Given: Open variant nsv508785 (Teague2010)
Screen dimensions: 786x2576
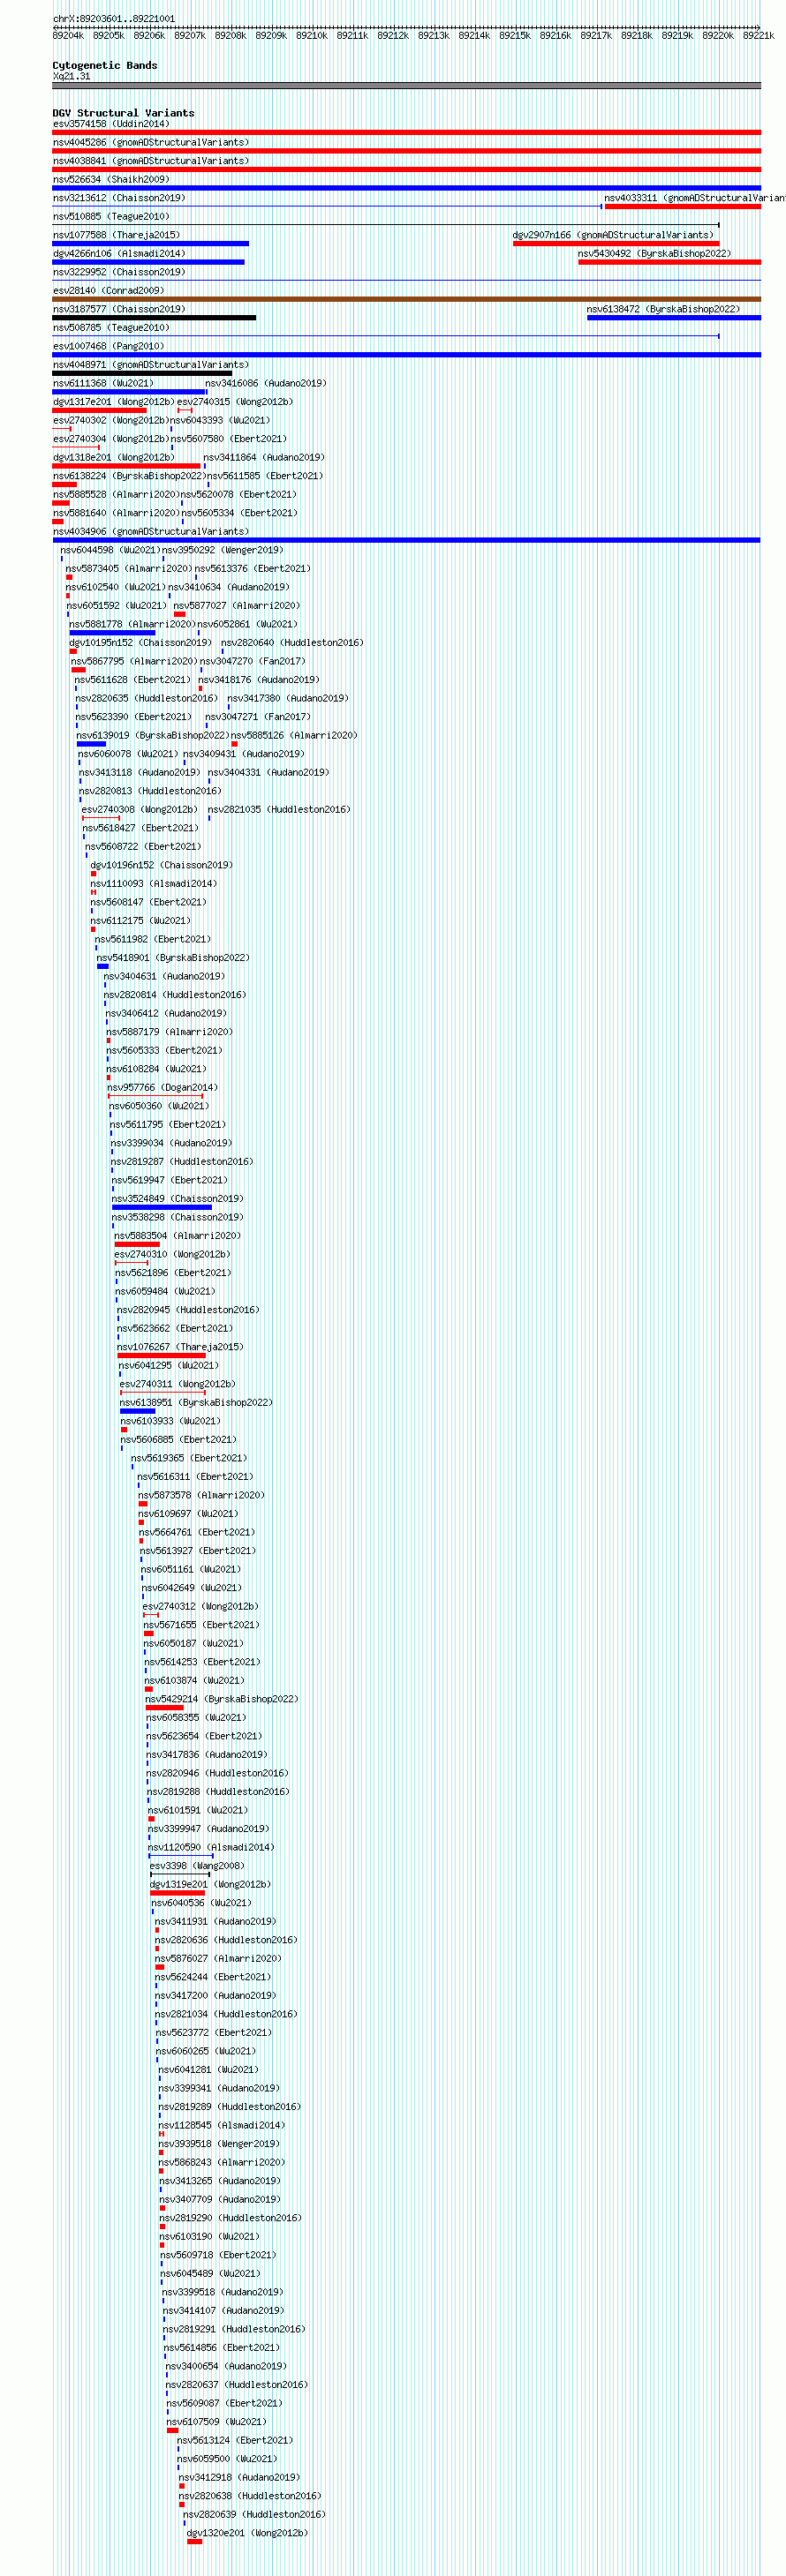Looking at the screenshot, I should click(111, 327).
